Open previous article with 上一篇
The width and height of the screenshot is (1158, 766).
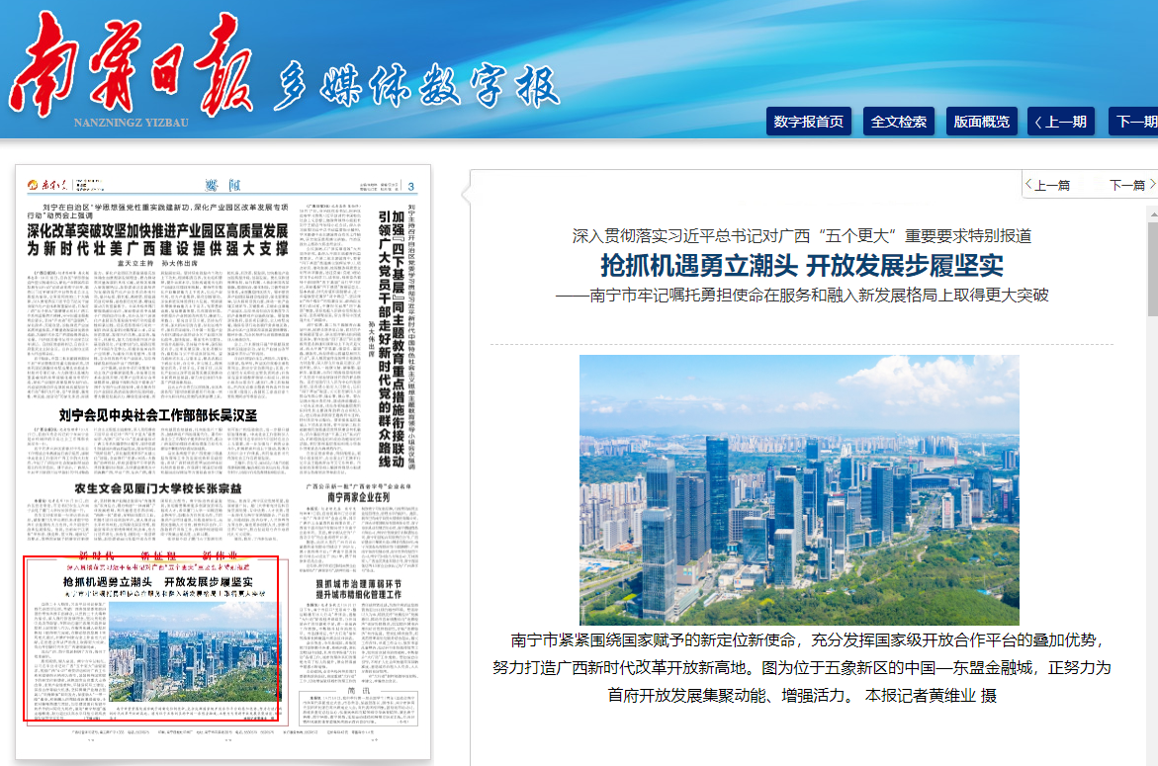(x=1047, y=185)
